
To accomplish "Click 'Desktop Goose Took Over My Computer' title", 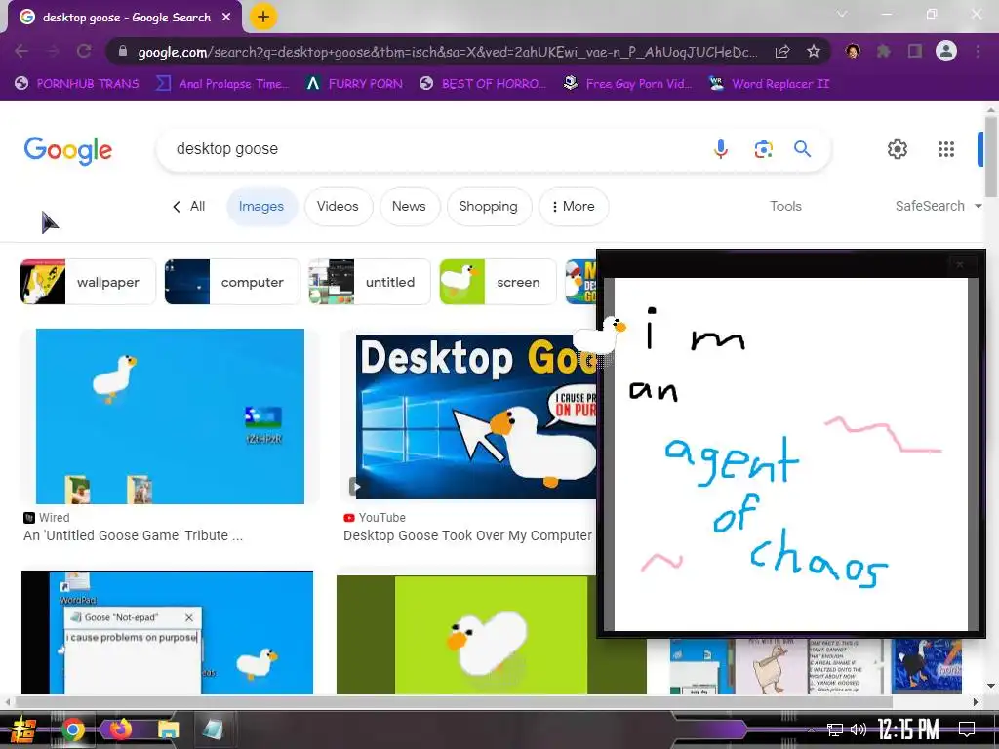I will (x=467, y=535).
